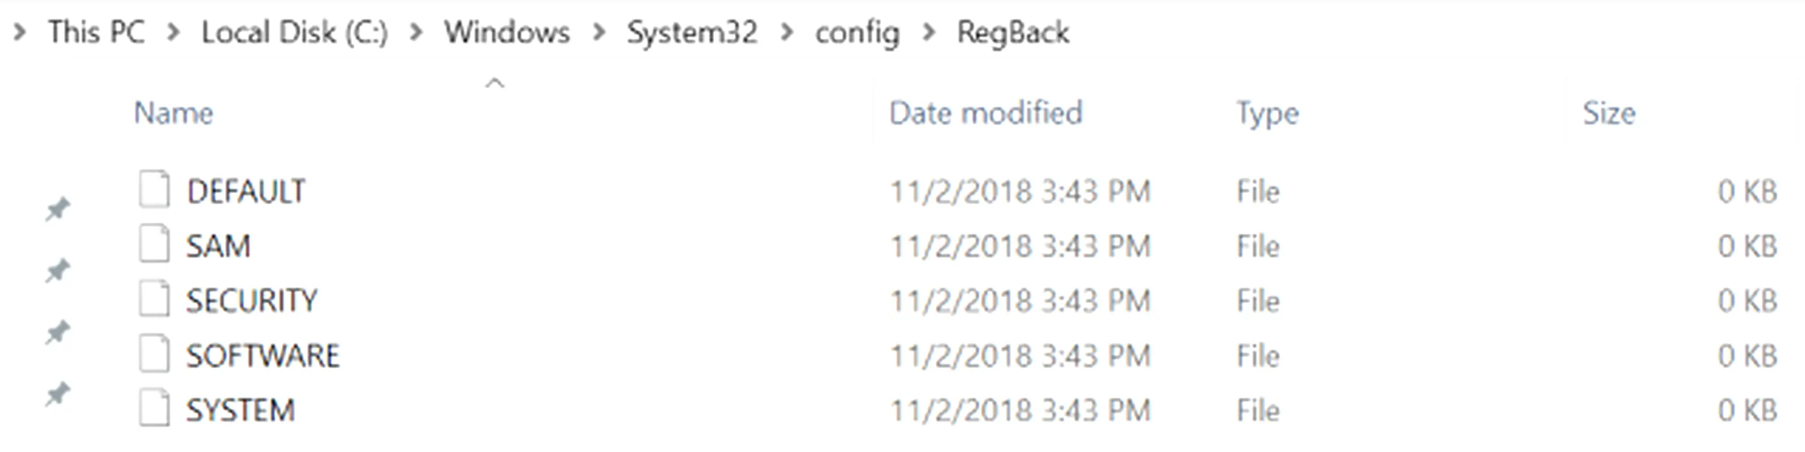Open chevron dropdown after config breadcrumb

tap(929, 32)
